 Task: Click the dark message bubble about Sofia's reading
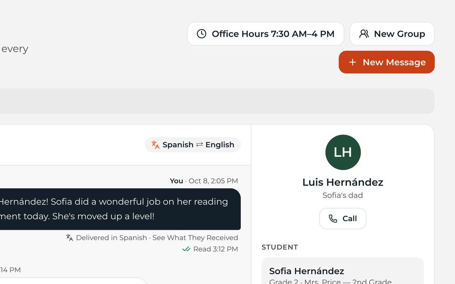tap(120, 209)
